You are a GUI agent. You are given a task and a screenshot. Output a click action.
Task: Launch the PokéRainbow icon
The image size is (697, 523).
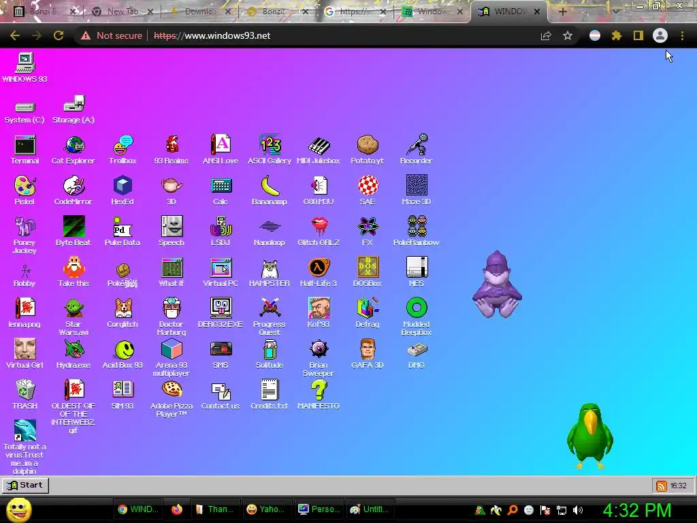point(416,232)
